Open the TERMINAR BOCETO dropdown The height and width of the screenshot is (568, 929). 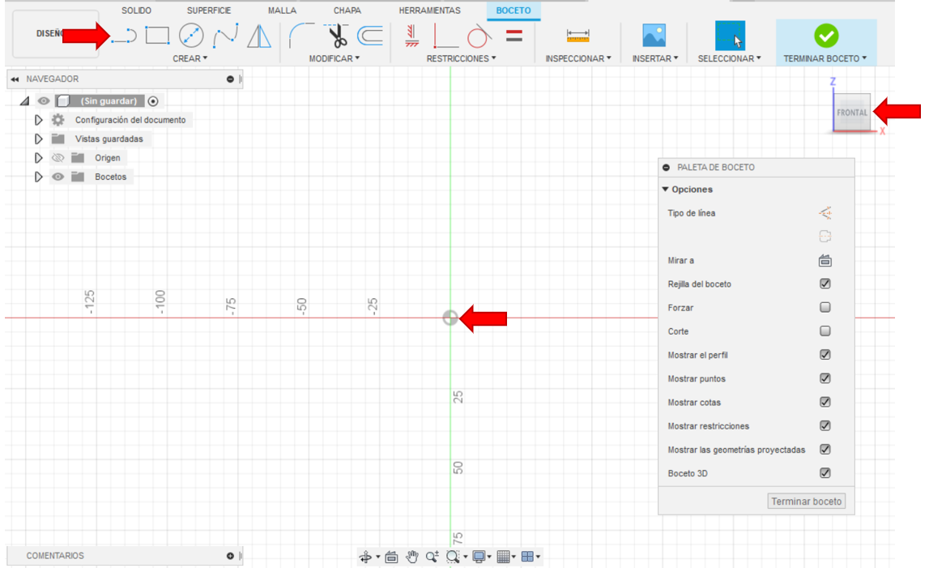[825, 58]
